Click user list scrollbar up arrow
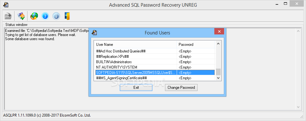Viewport: 306px width, 121px height. (218, 44)
